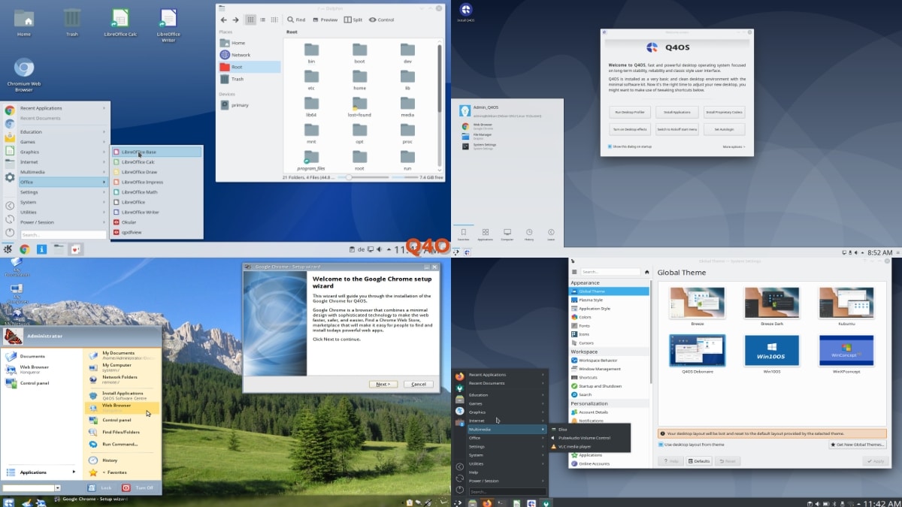
Task: Open Workspace Behavior in System Settings sidebar
Action: coord(610,360)
